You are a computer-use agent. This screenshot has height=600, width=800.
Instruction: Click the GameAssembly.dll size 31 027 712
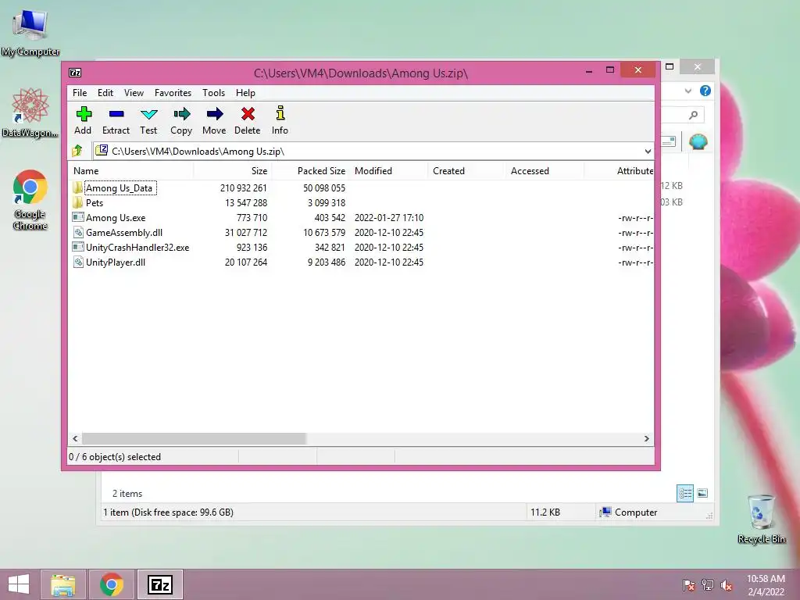(x=246, y=232)
